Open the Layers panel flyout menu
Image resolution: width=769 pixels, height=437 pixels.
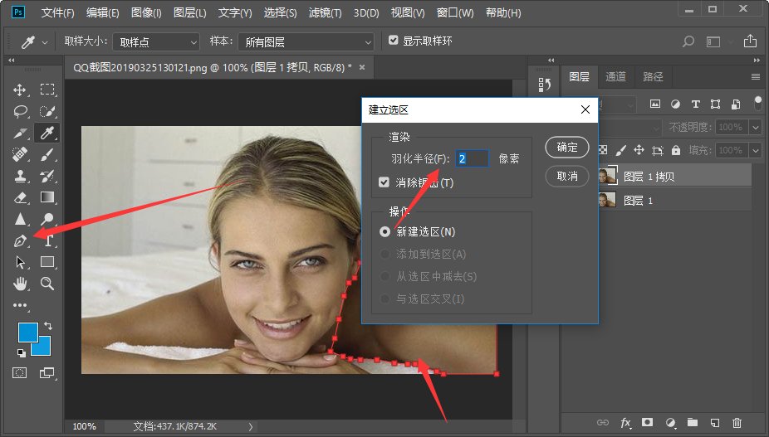(755, 76)
